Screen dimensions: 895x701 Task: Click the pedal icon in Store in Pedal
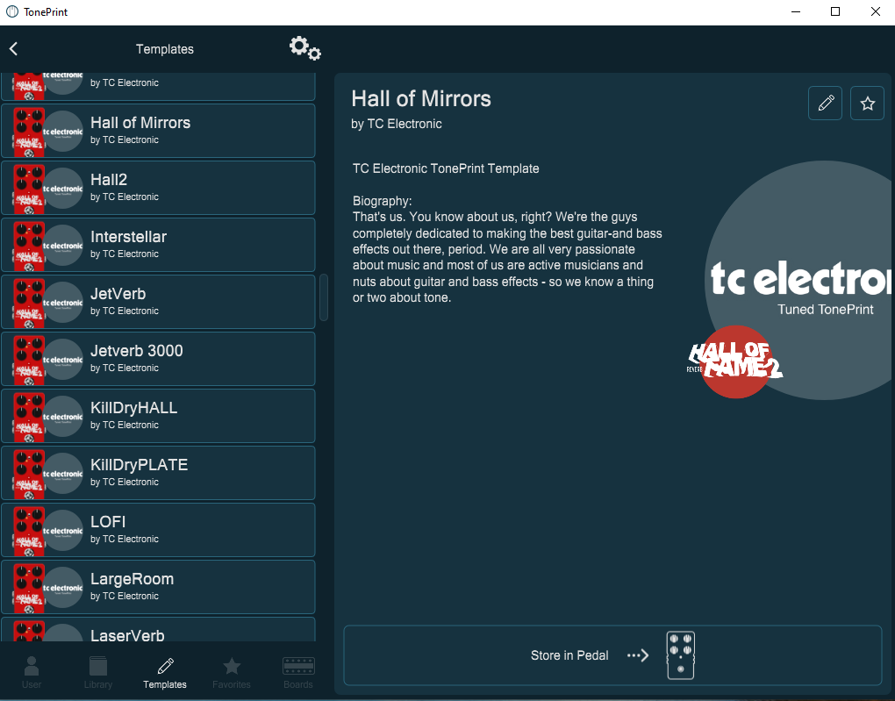pos(680,655)
